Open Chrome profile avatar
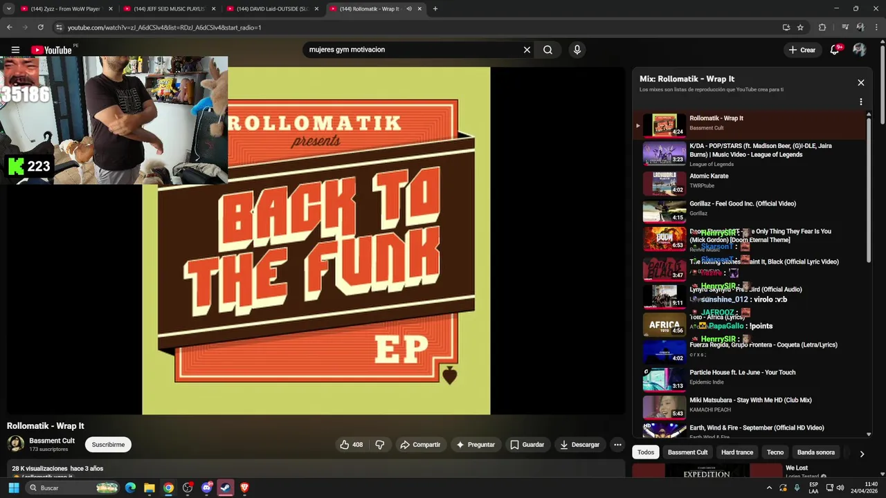 (860, 28)
